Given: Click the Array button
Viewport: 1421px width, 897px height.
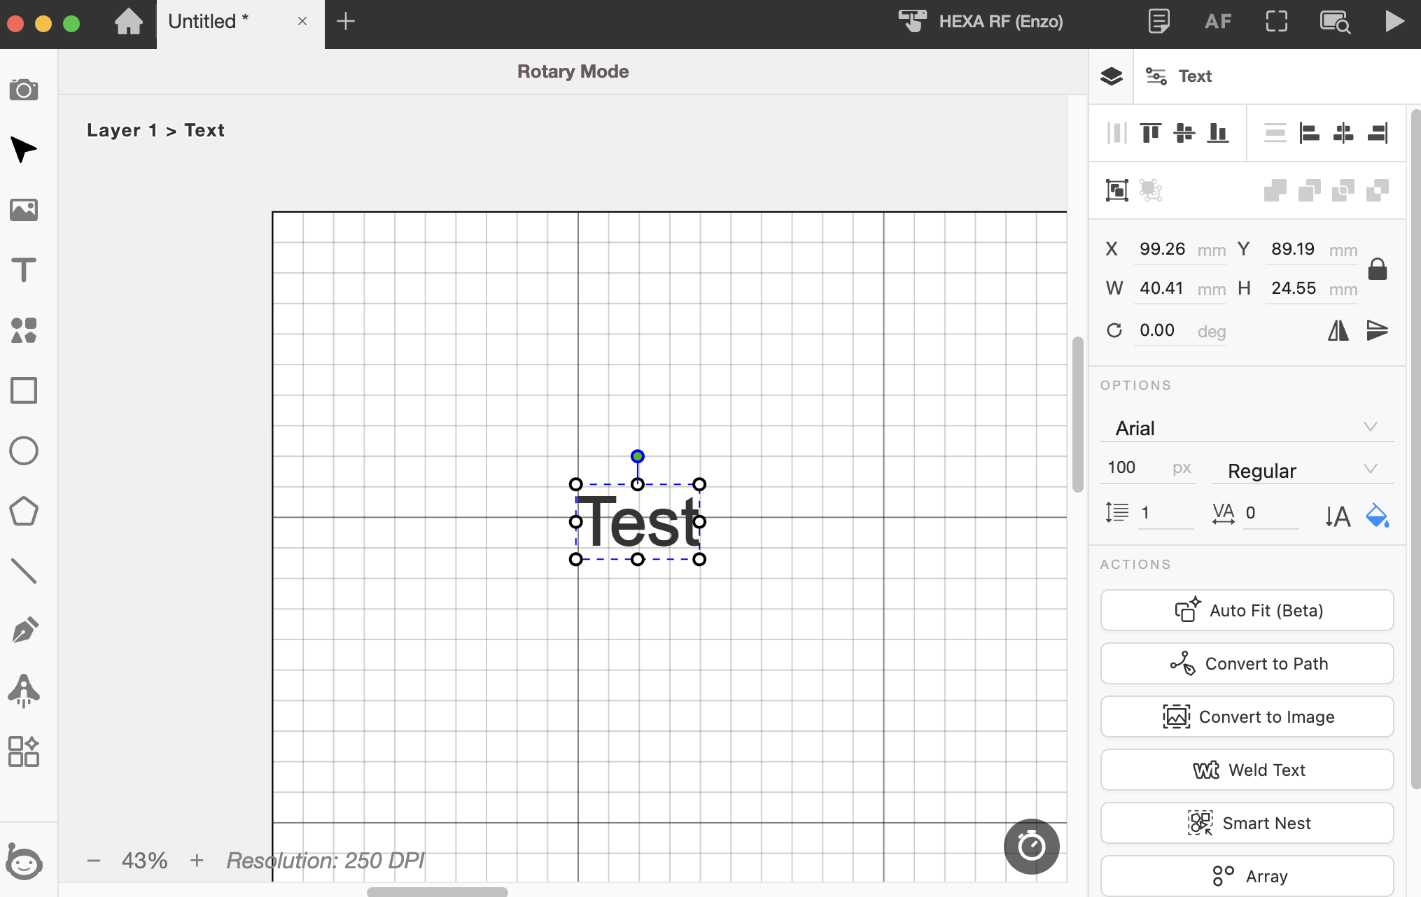Looking at the screenshot, I should (1247, 876).
